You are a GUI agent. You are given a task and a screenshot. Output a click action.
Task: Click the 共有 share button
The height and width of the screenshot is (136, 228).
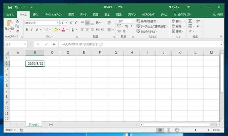pos(218,14)
